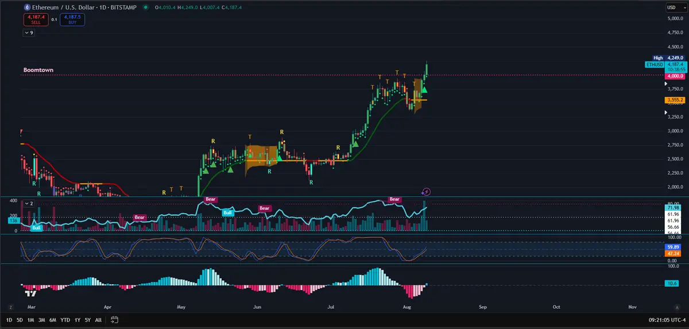The image size is (689, 329).
Task: Click the Bull tag near March
Action: coord(37,228)
